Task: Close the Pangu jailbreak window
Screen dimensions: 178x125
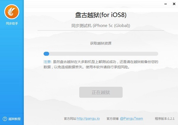Action: [x=174, y=4]
